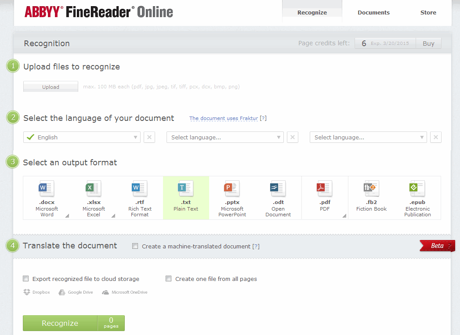
Task: Switch to the Recognize tab
Action: click(312, 12)
